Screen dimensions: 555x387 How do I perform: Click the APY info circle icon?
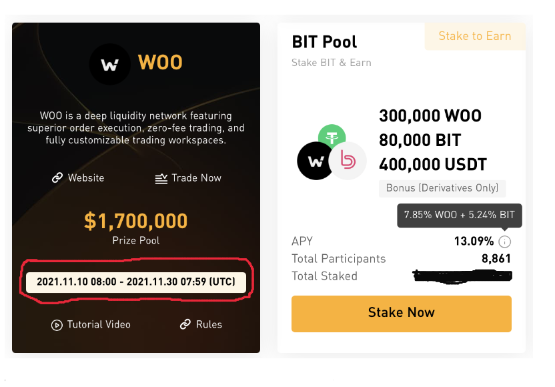505,242
